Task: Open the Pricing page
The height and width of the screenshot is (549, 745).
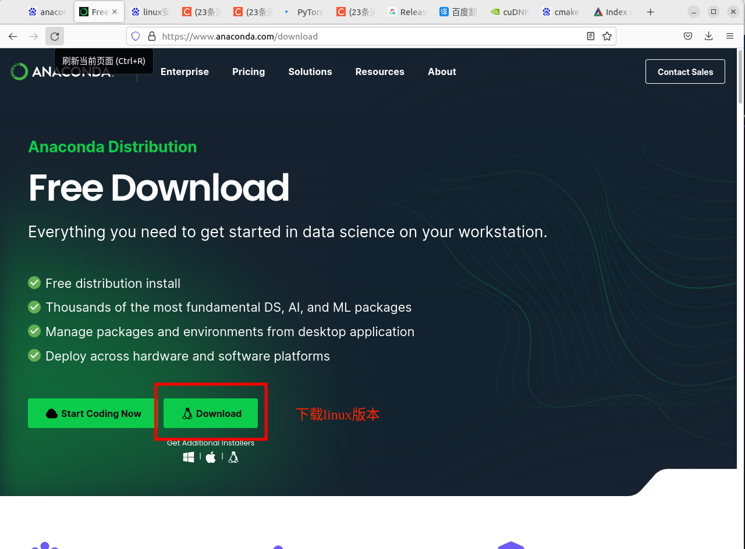Action: click(249, 72)
